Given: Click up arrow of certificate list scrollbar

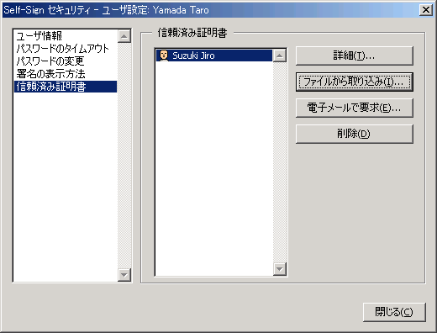Looking at the screenshot, I should [x=279, y=55].
